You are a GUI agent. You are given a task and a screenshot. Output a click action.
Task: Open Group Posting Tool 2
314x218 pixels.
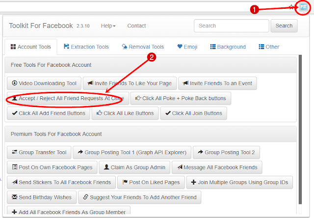pyautogui.click(x=226, y=152)
